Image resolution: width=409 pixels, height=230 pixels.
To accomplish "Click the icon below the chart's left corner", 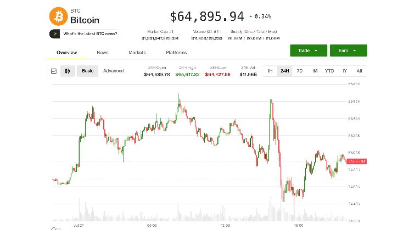I will pyautogui.click(x=56, y=229).
